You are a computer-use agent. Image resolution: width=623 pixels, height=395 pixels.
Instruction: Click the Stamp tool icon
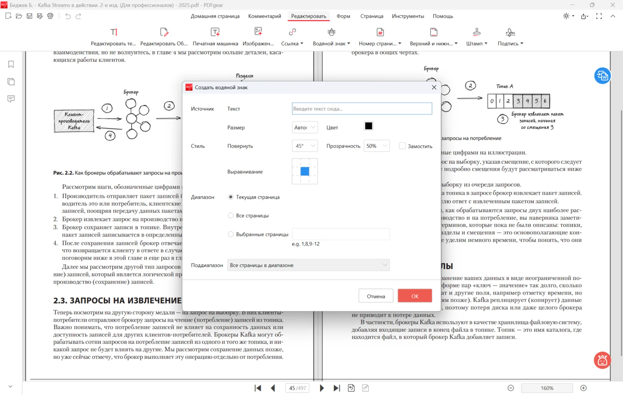click(477, 32)
